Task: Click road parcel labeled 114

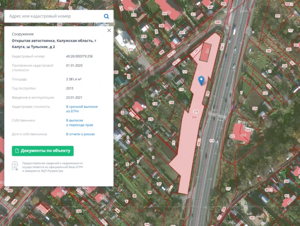Action: [x=212, y=141]
